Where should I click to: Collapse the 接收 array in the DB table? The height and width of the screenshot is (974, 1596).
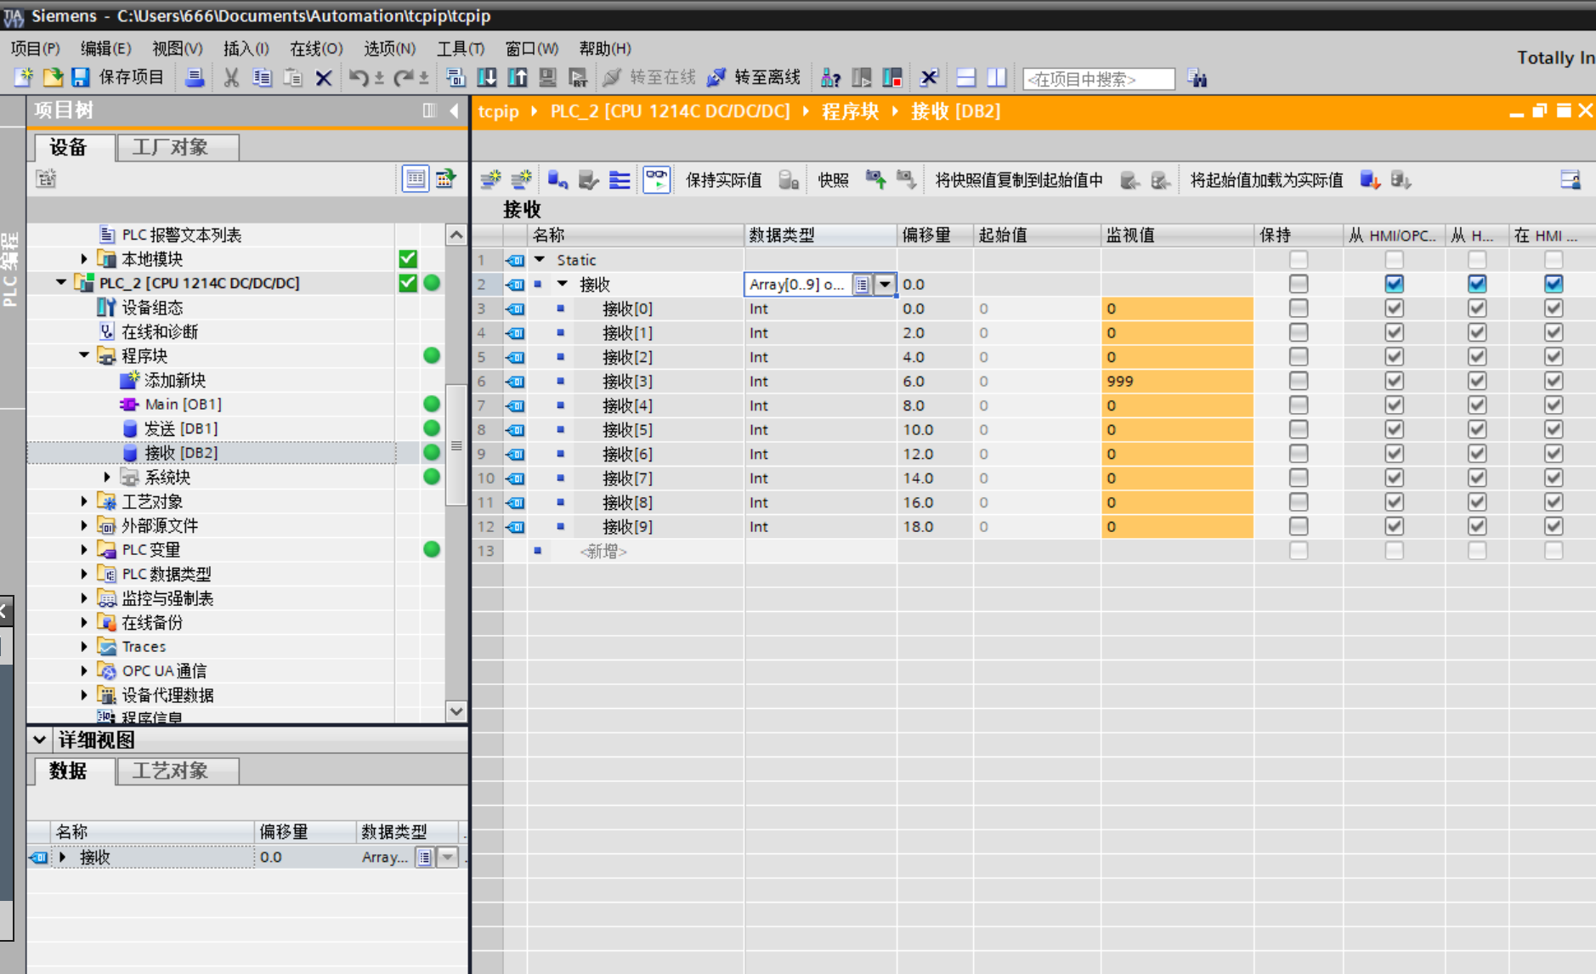coord(563,284)
